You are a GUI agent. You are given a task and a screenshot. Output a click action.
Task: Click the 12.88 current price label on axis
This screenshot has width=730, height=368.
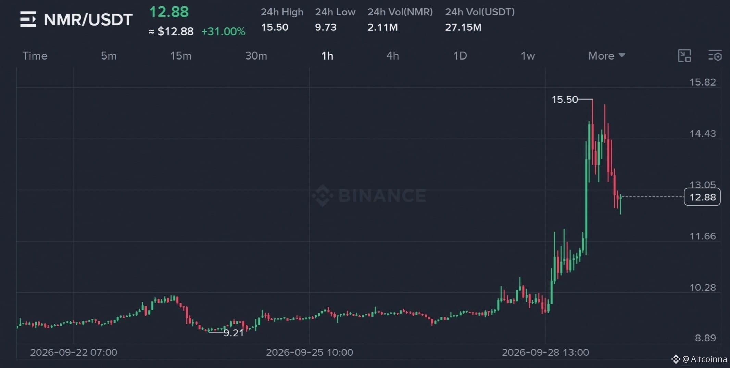click(702, 197)
